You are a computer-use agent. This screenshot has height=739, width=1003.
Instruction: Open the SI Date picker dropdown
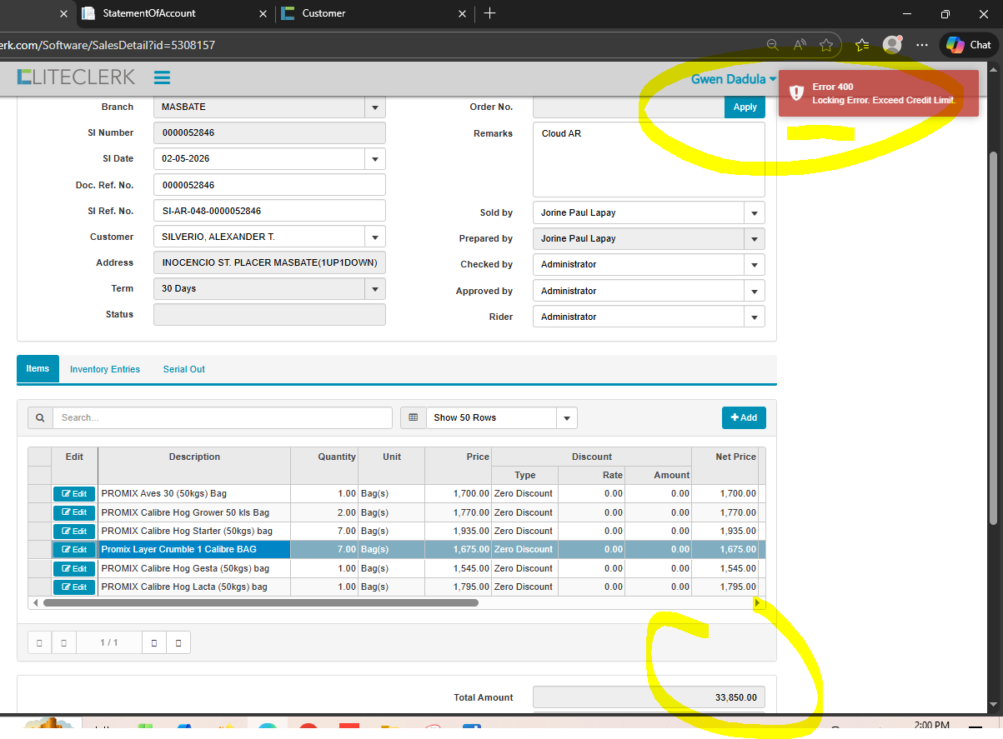(x=374, y=159)
